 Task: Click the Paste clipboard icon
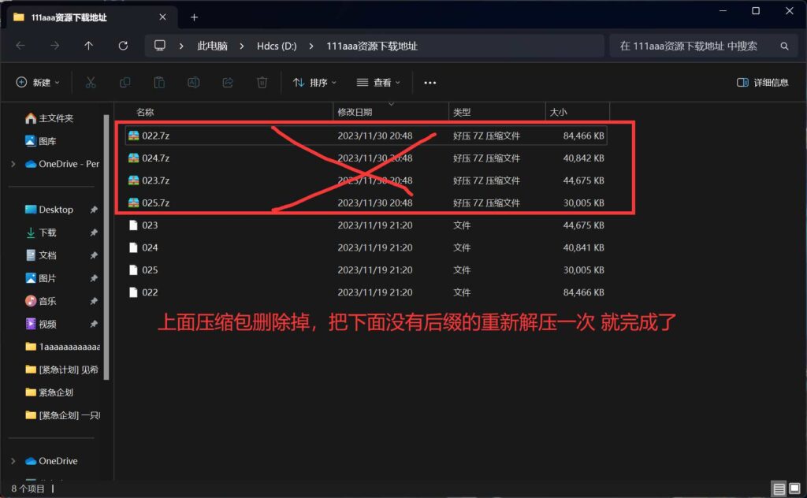[159, 82]
